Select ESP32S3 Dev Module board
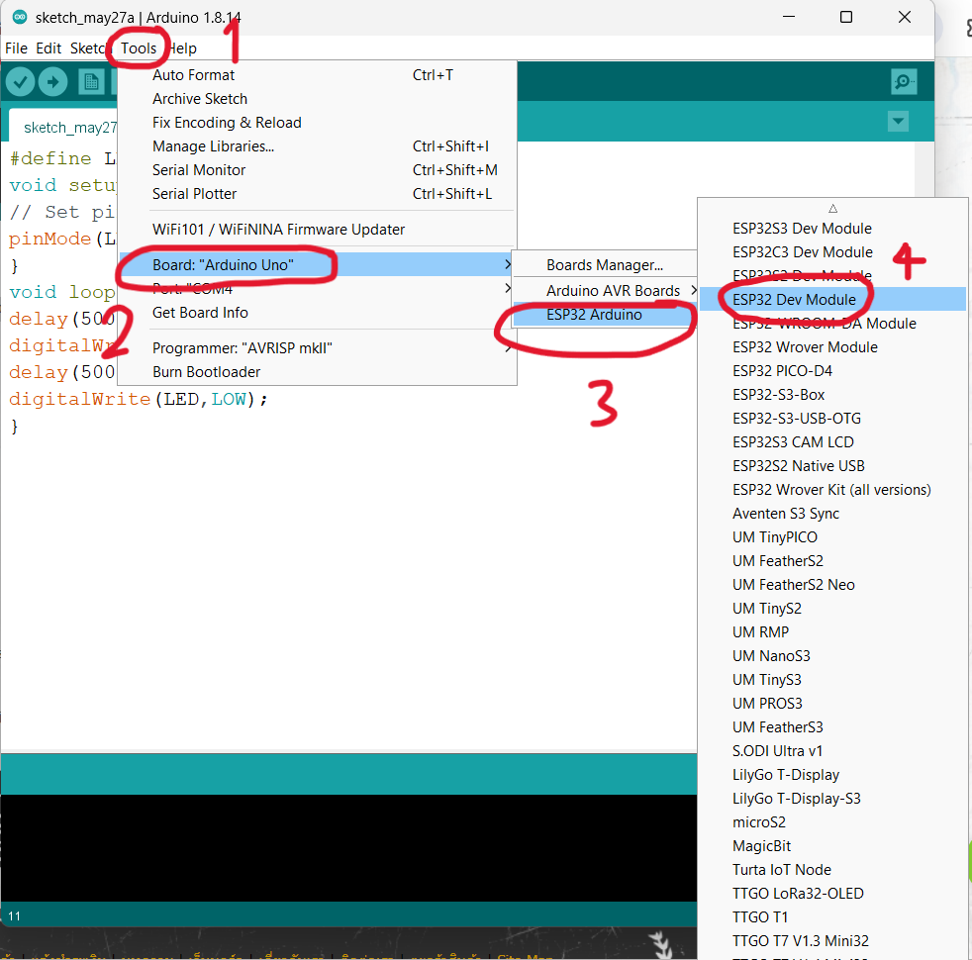This screenshot has height=960, width=972. click(x=832, y=228)
